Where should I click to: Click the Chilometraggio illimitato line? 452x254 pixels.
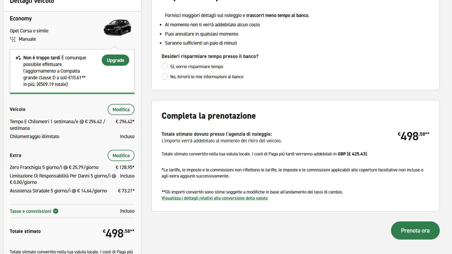point(72,136)
